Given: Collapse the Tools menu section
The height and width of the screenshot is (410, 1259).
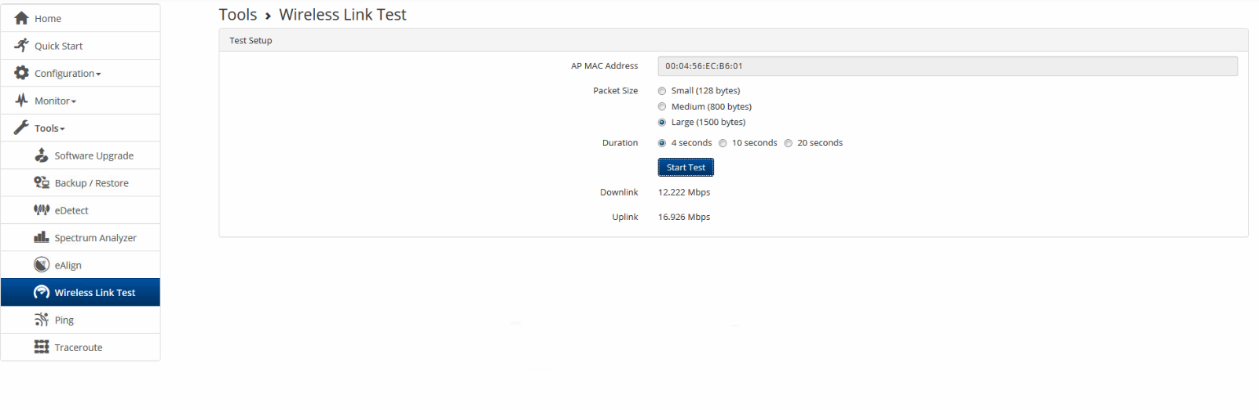Looking at the screenshot, I should pyautogui.click(x=49, y=128).
